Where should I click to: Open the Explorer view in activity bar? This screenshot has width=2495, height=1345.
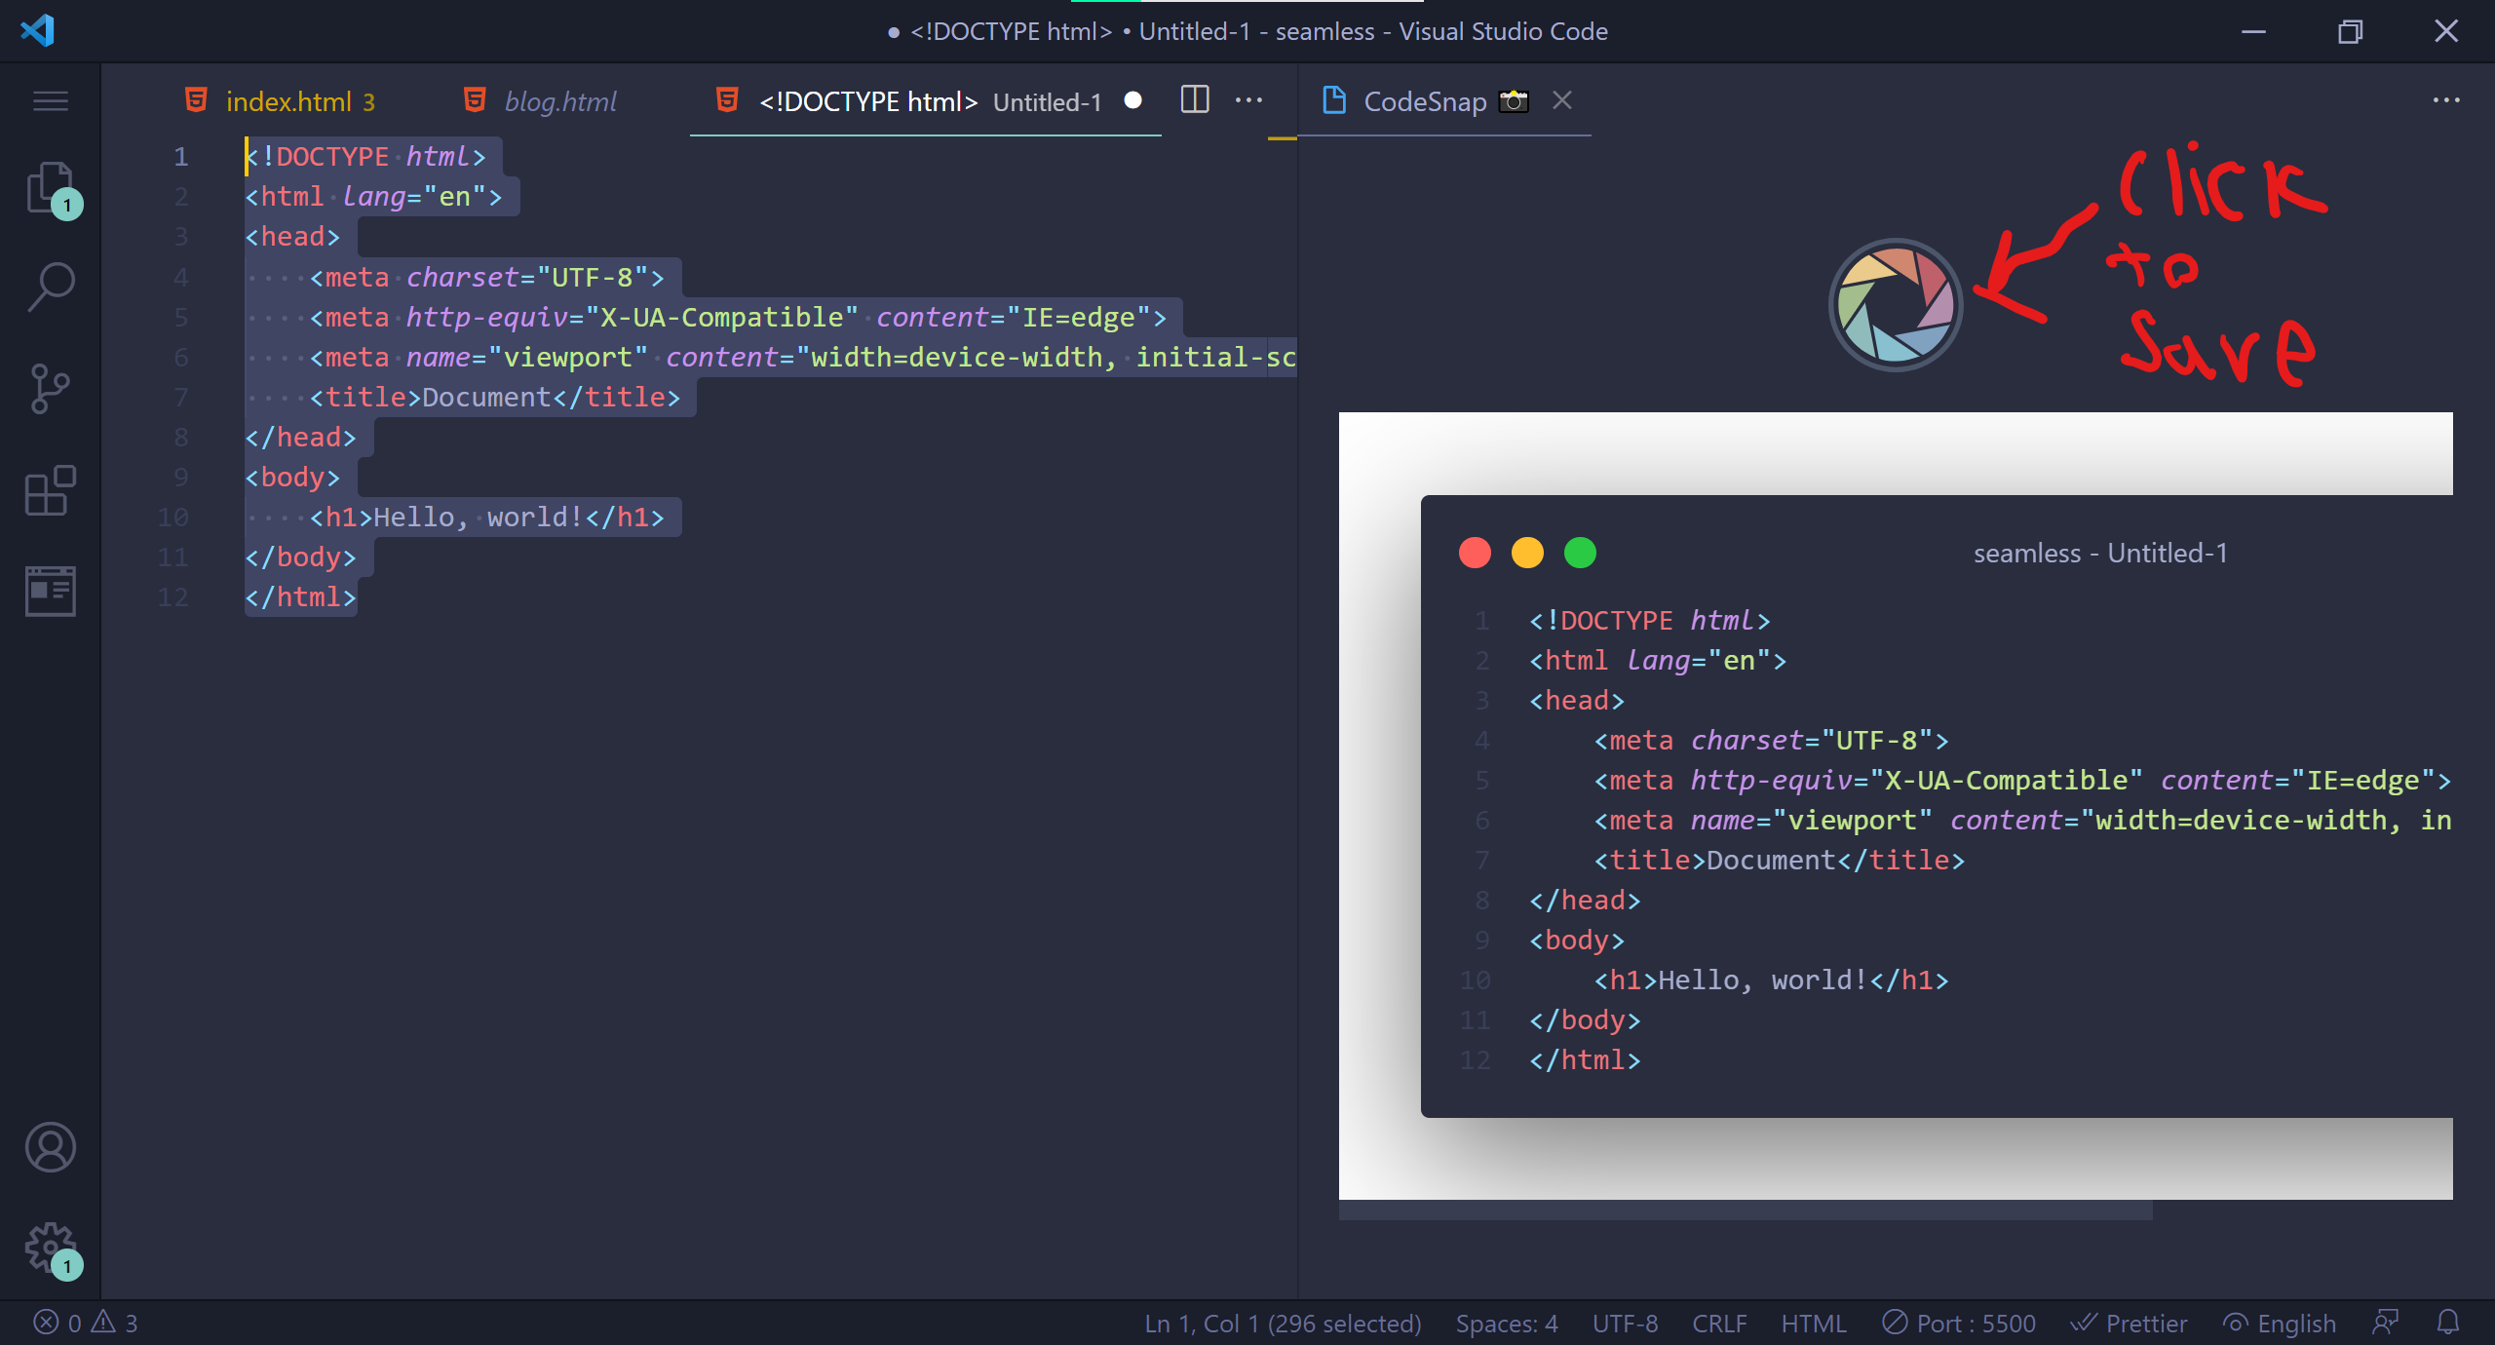click(x=50, y=187)
